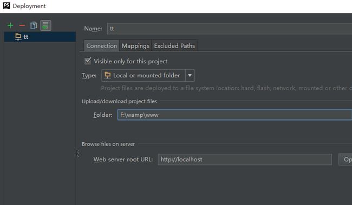Add a new deployment server

[x=10, y=25]
